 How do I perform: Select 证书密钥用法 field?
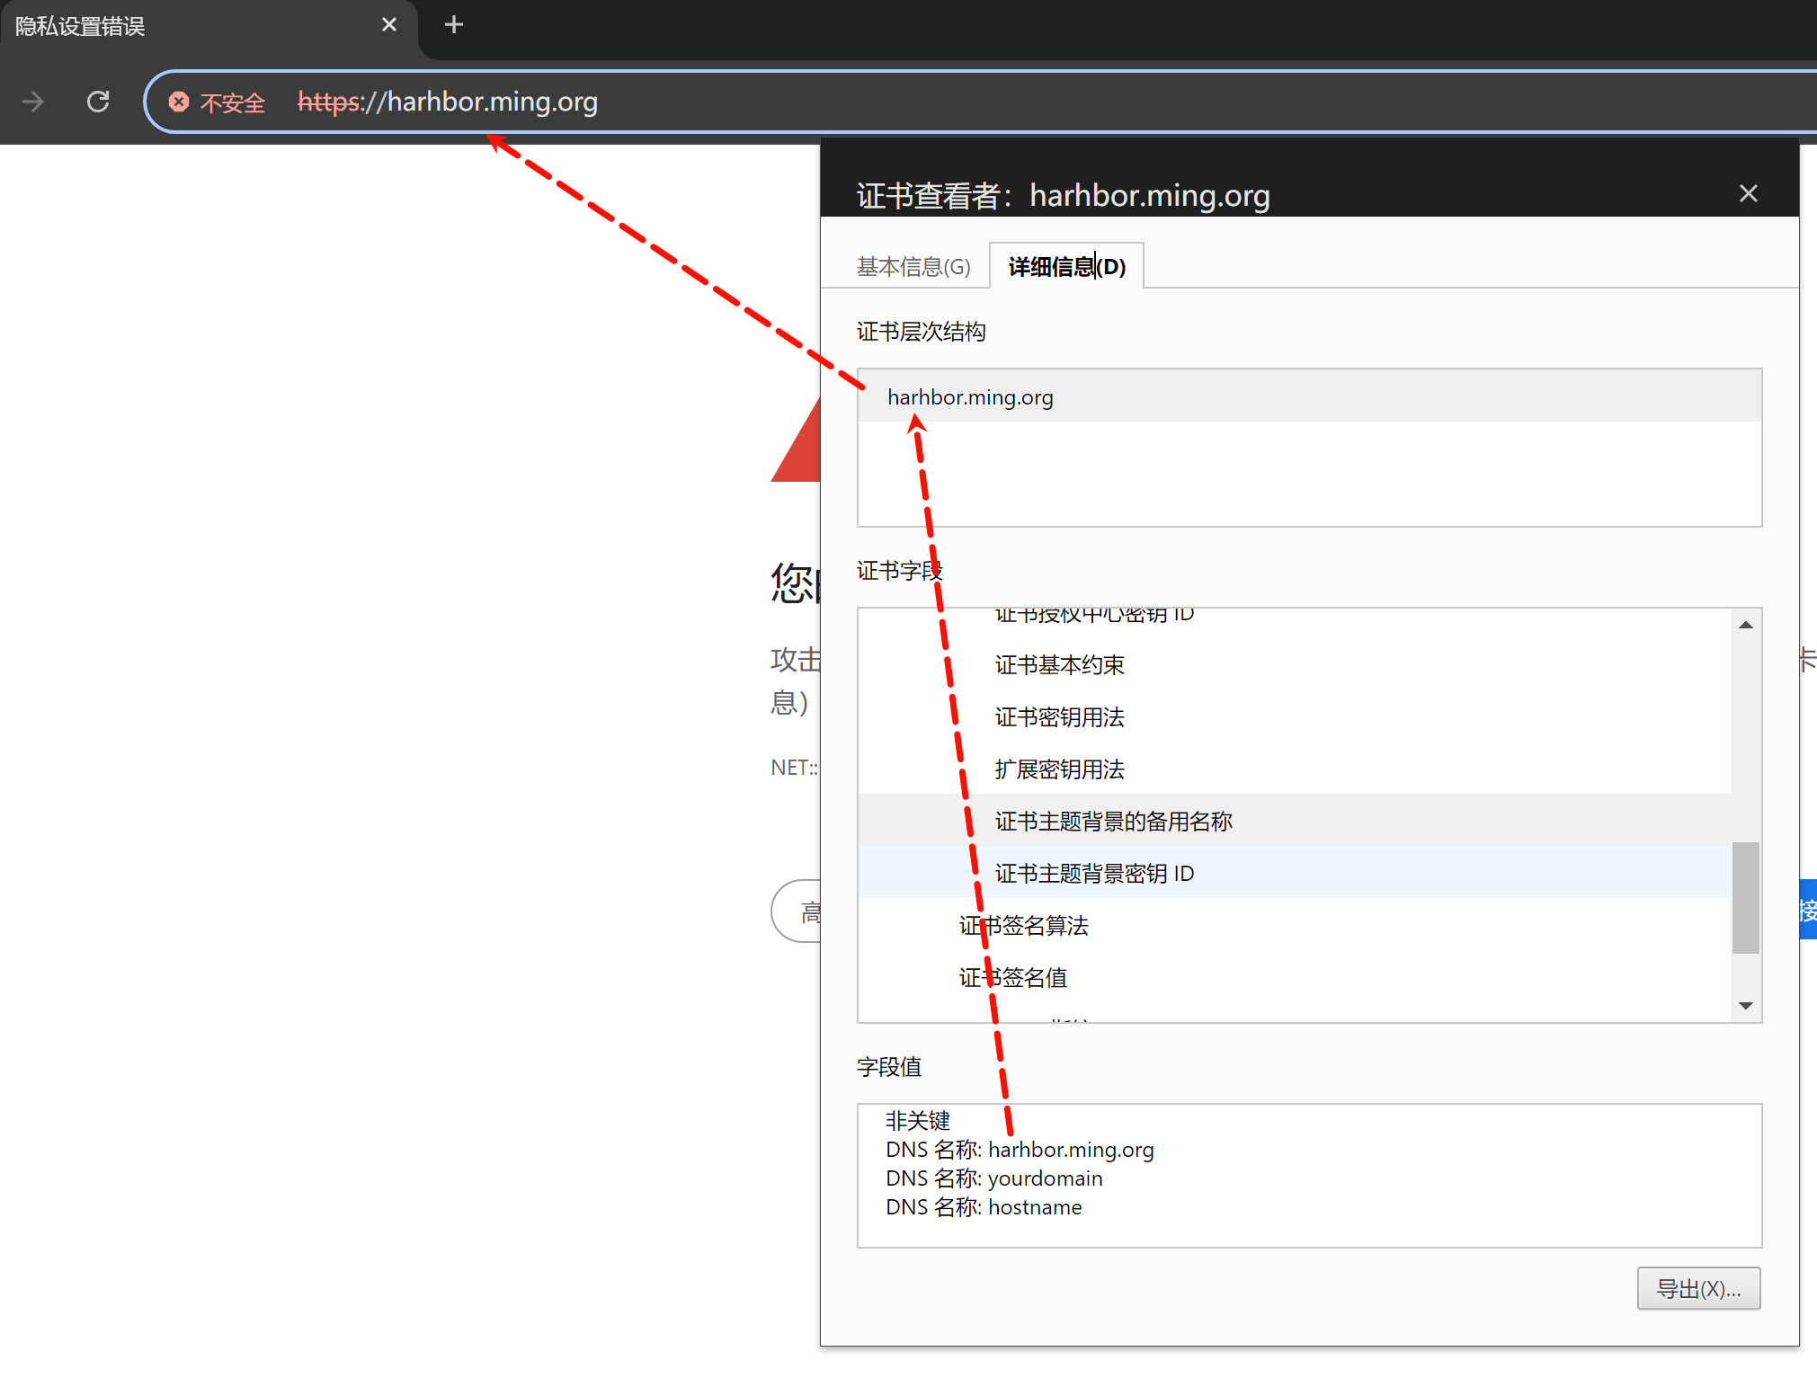coord(1059,717)
